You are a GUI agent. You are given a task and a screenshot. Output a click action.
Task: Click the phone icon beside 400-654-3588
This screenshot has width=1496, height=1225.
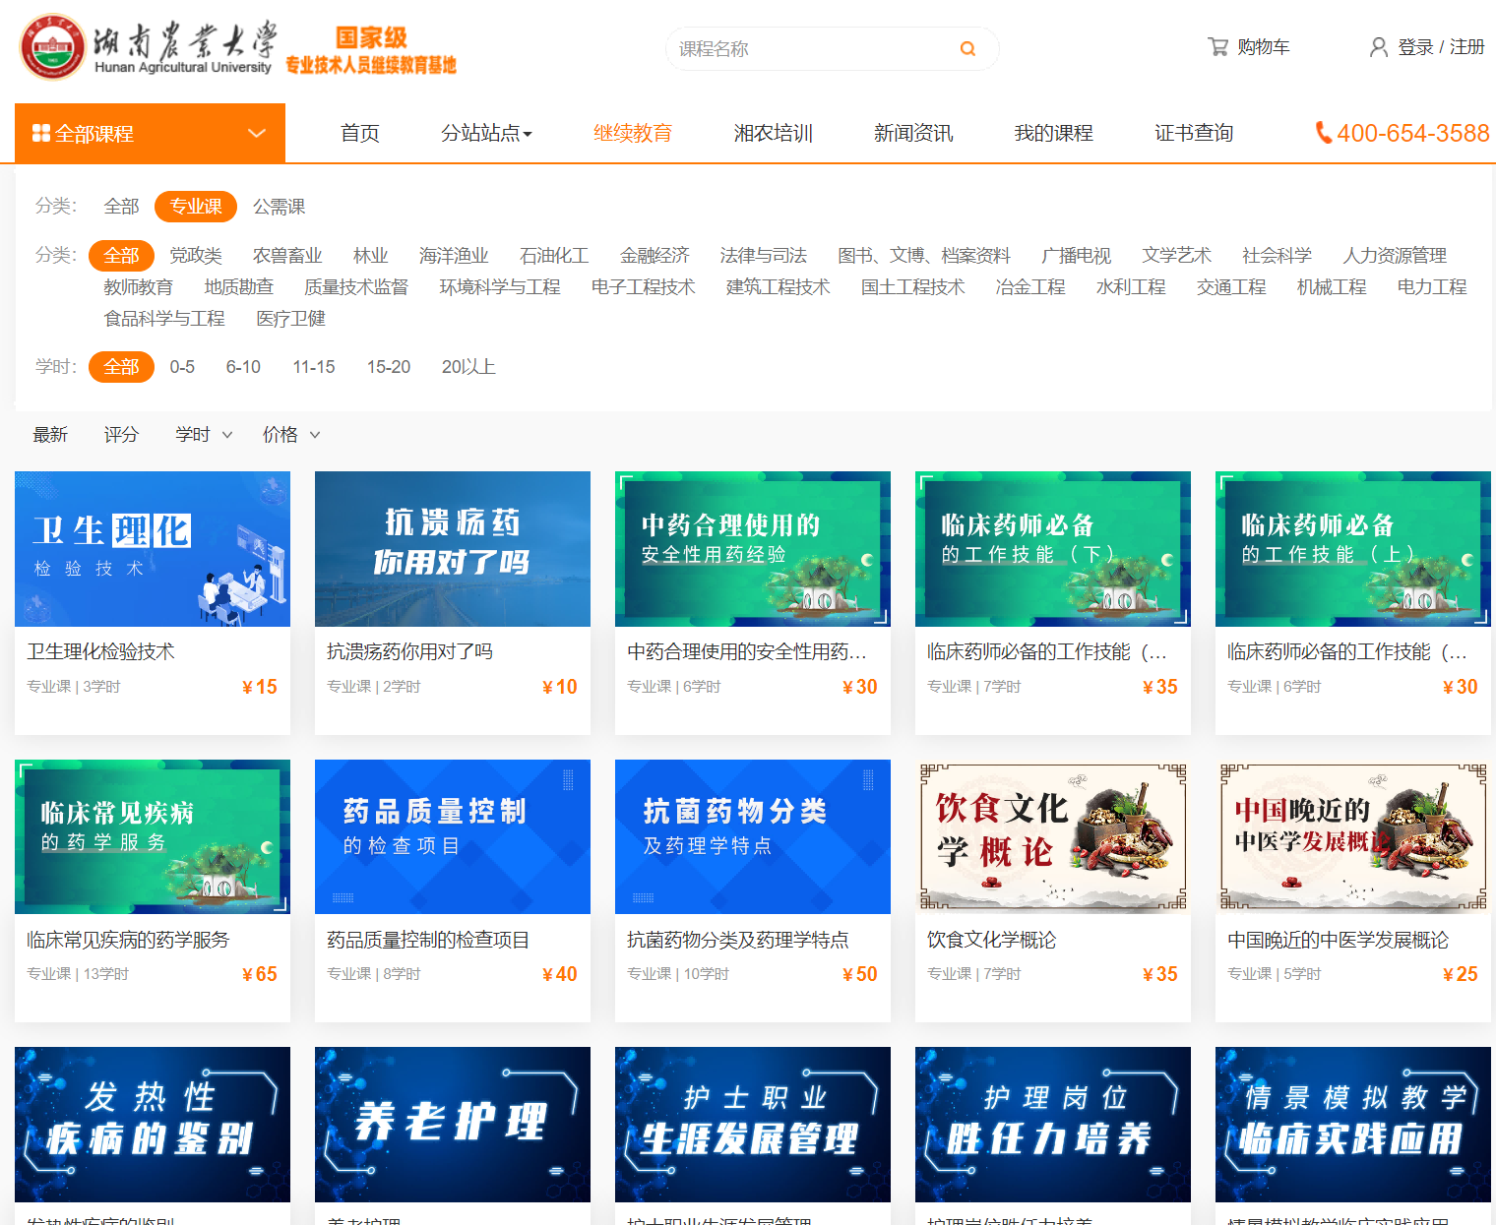[1323, 133]
